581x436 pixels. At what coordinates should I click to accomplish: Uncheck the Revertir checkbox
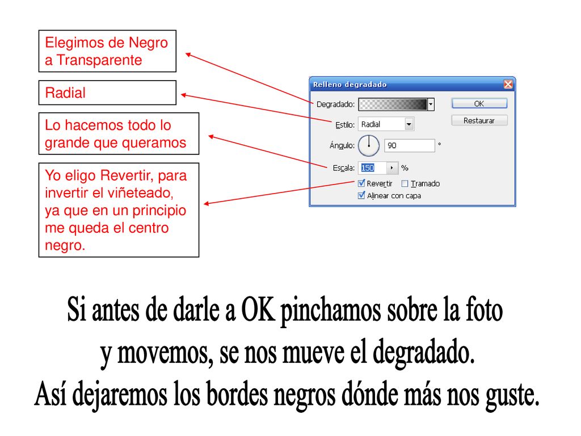point(361,183)
